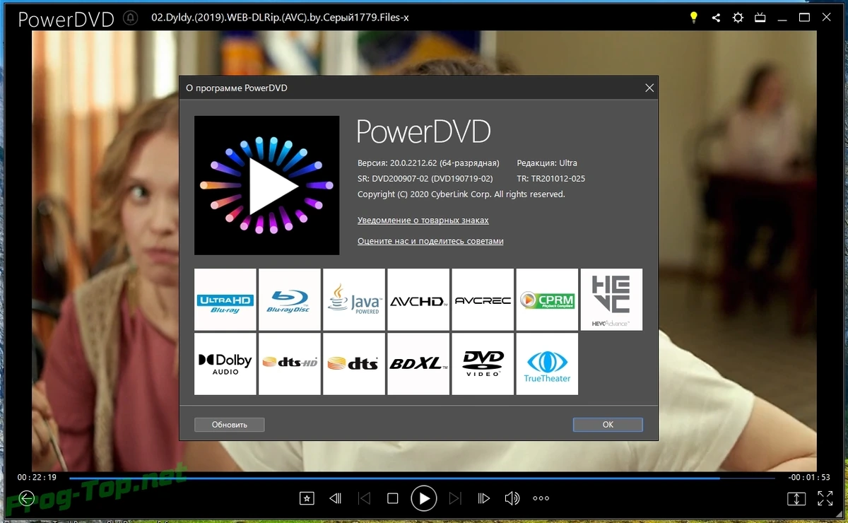This screenshot has height=523, width=848.
Task: Enter full screen mode
Action: point(825,498)
